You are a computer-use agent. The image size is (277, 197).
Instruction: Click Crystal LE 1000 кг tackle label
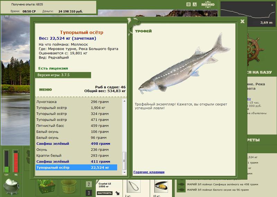pos(105,185)
